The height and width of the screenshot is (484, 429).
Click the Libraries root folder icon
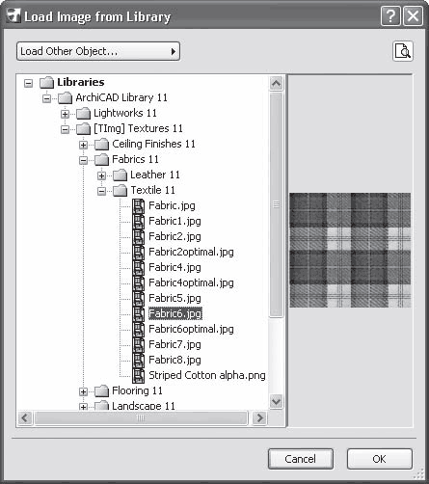[x=46, y=83]
